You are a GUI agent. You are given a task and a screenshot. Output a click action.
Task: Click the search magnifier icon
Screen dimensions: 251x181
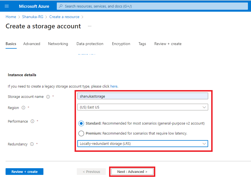click(x=61, y=6)
